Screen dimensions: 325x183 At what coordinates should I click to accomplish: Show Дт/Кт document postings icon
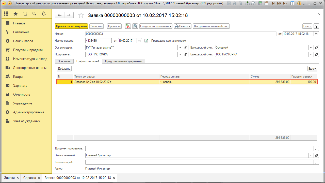coord(128,26)
